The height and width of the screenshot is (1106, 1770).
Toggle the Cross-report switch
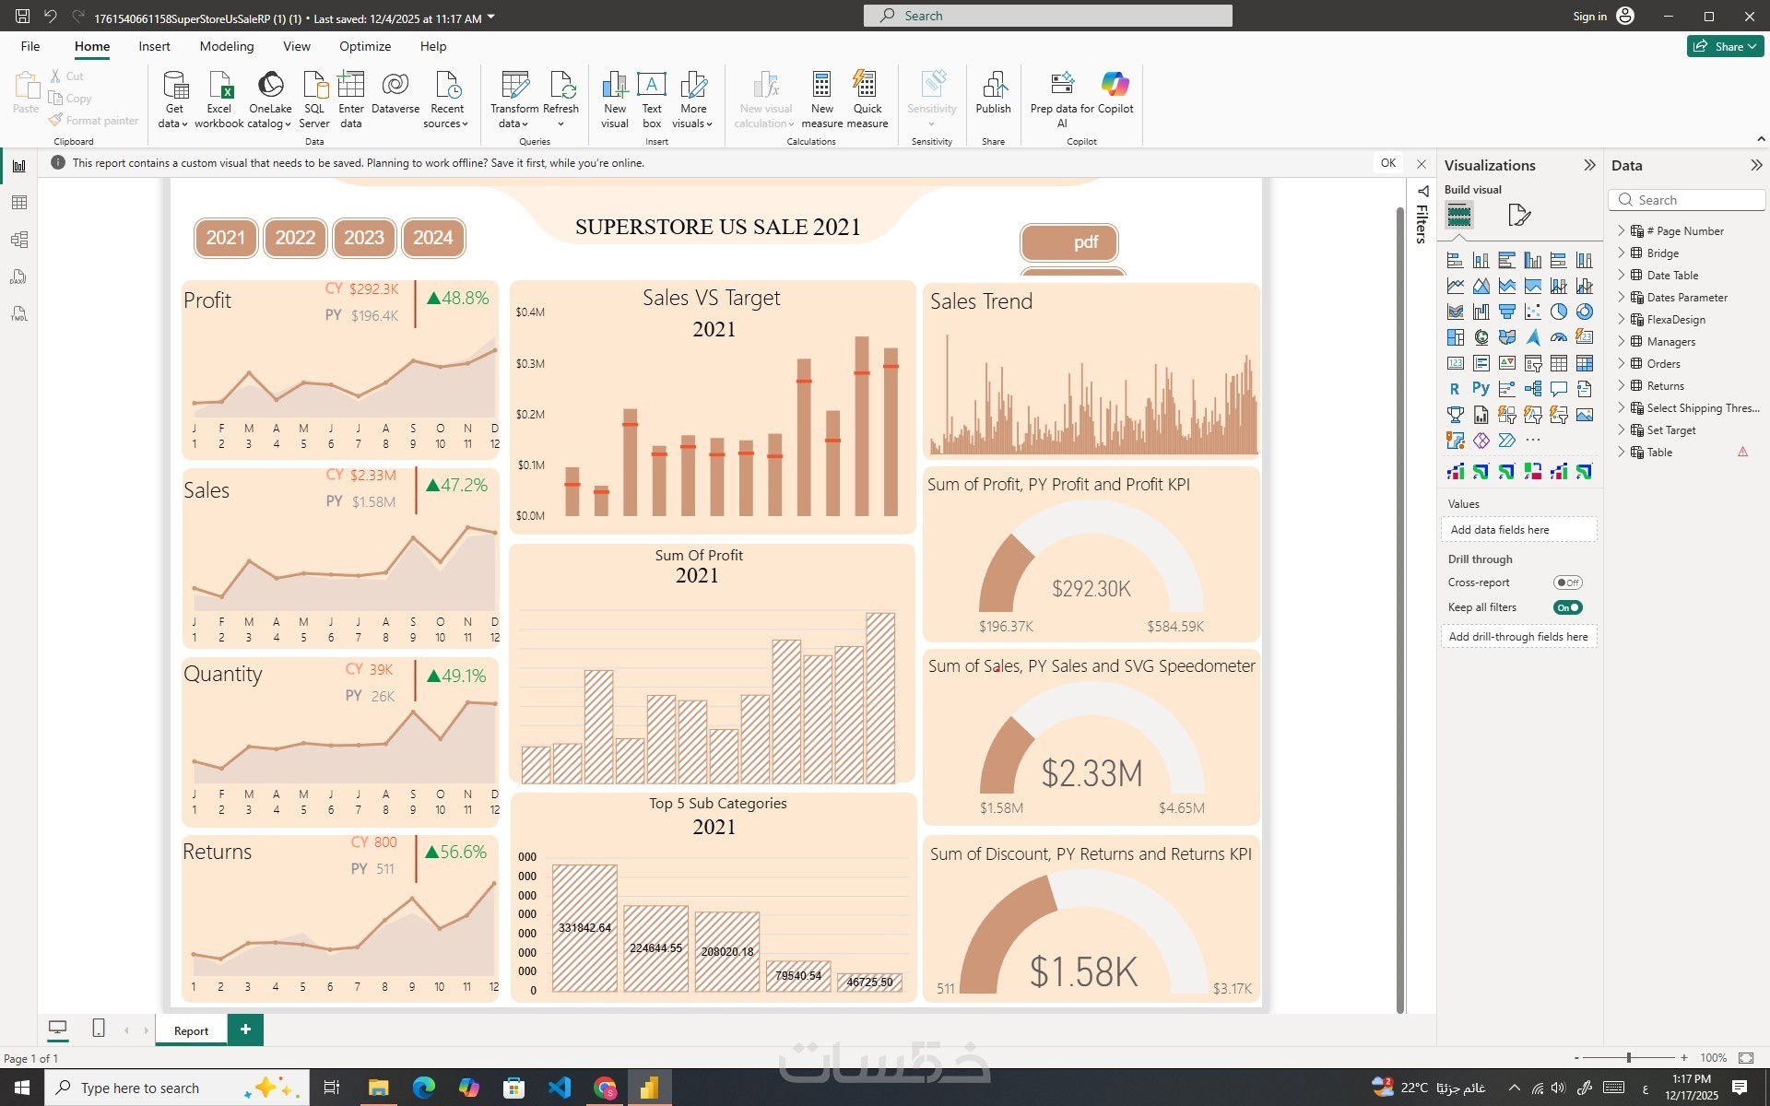[1567, 582]
